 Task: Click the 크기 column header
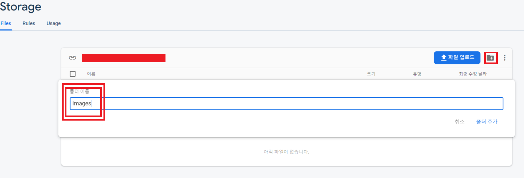point(371,74)
